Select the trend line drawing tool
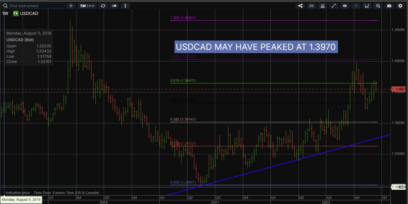The image size is (408, 204). 334,6
